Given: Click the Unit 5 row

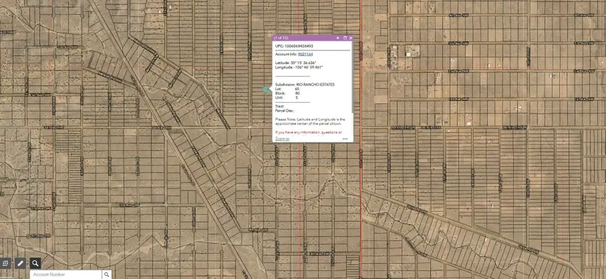Looking at the screenshot, I should pos(287,97).
